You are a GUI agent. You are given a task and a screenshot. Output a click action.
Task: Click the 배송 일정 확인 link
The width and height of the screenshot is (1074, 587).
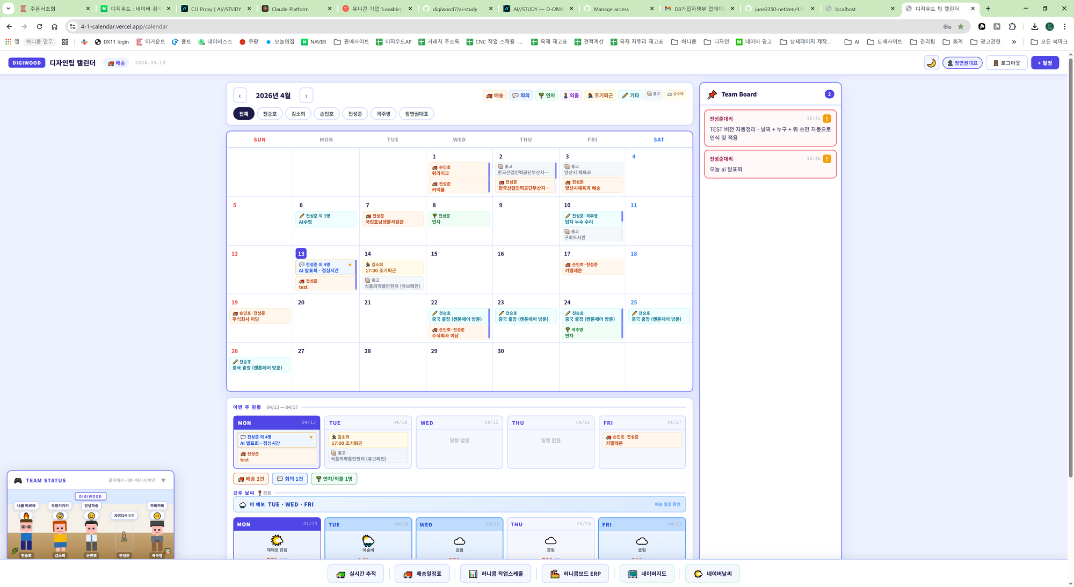pyautogui.click(x=667, y=504)
